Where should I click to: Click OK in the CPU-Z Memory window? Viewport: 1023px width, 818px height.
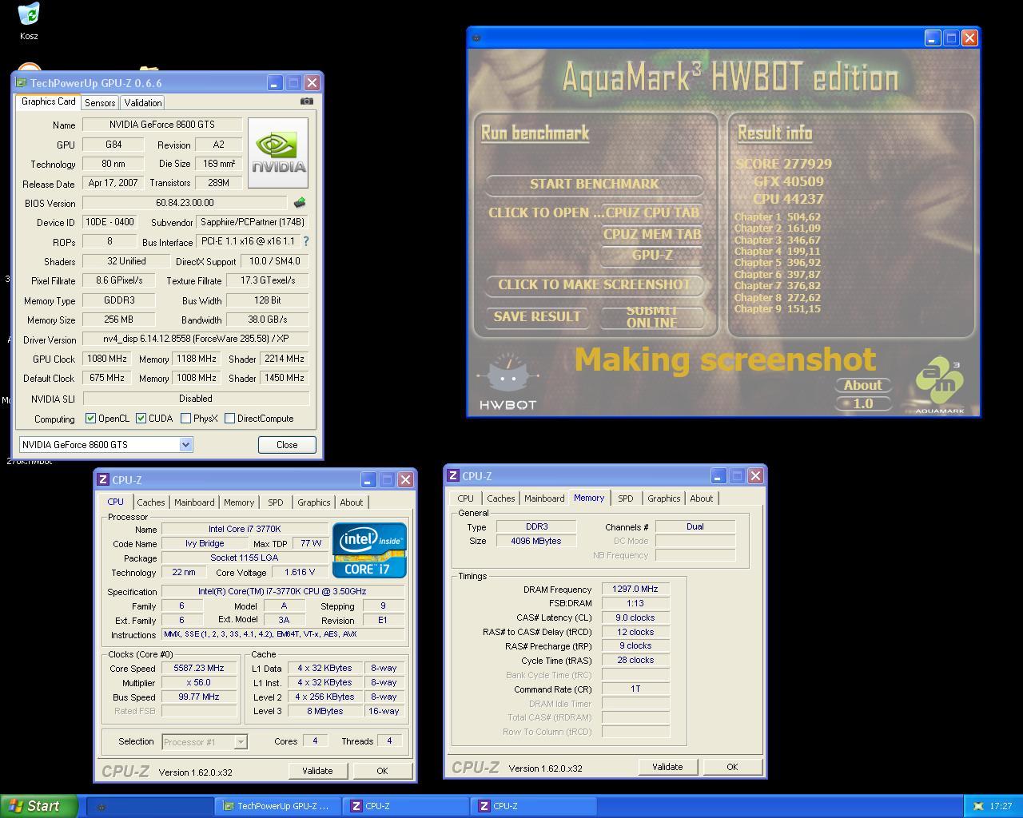732,767
